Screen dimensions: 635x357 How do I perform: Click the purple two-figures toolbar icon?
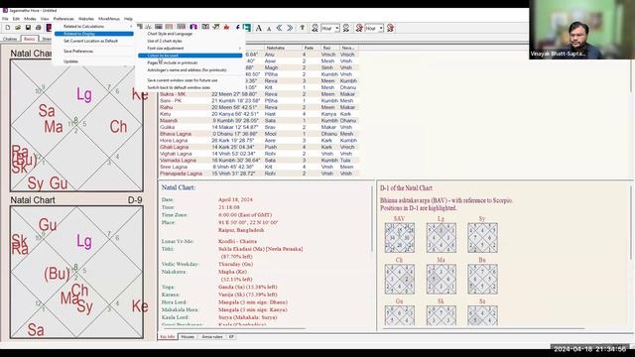point(193,27)
